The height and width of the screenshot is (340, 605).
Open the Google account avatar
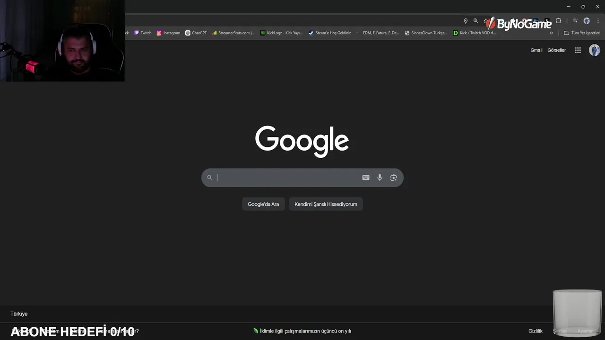pos(595,50)
